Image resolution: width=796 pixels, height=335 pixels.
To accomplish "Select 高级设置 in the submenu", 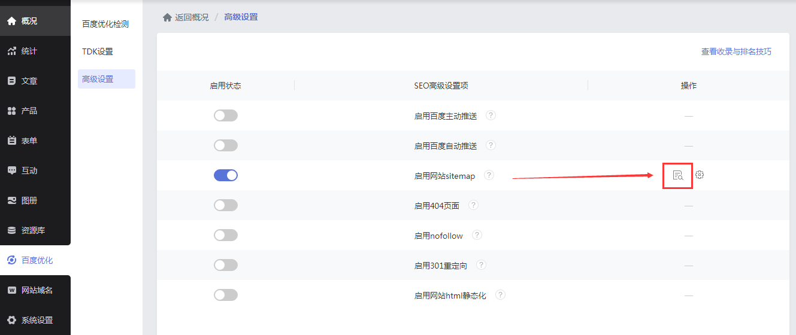I will click(x=106, y=79).
